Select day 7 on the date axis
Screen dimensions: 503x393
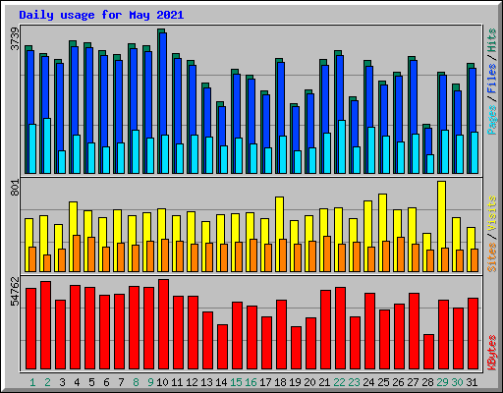(x=121, y=382)
